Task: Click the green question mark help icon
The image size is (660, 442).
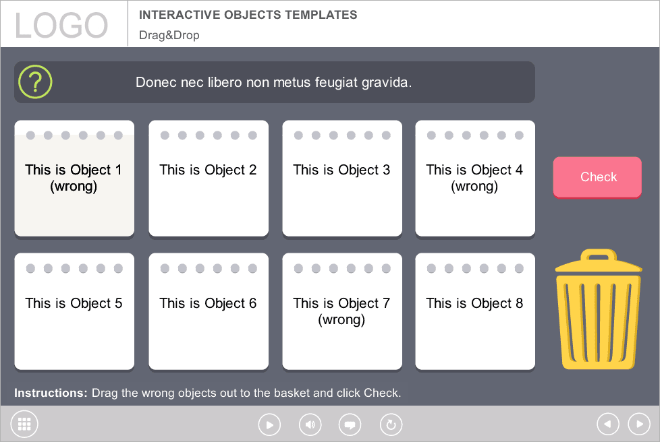Action: tap(35, 82)
